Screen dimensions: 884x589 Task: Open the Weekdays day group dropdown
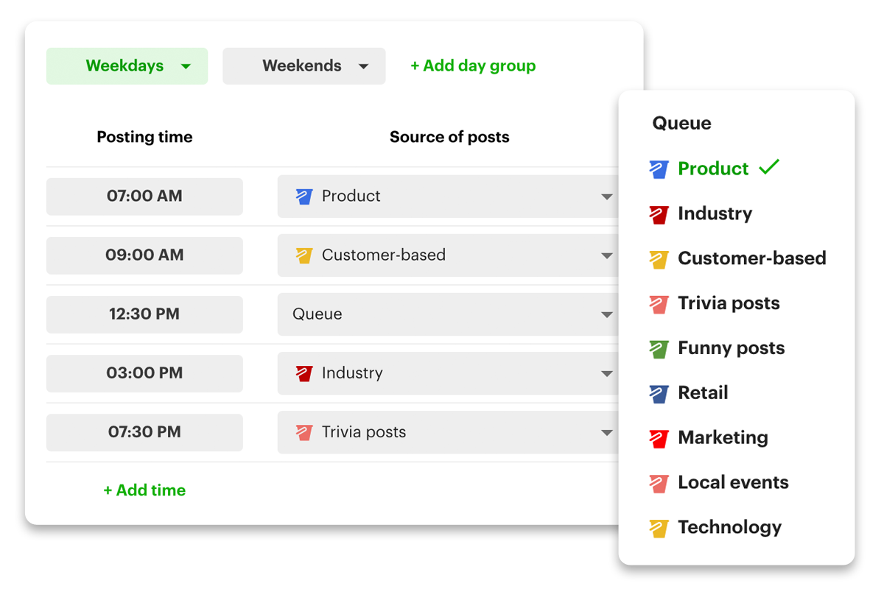127,66
